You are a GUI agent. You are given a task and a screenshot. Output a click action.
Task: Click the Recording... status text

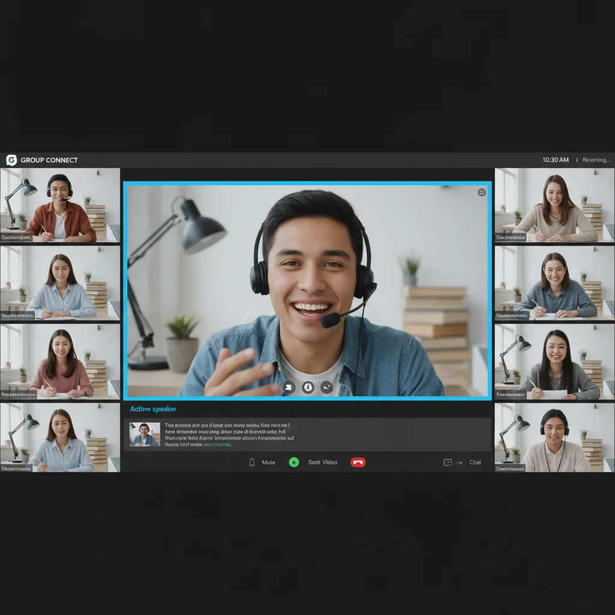point(596,160)
